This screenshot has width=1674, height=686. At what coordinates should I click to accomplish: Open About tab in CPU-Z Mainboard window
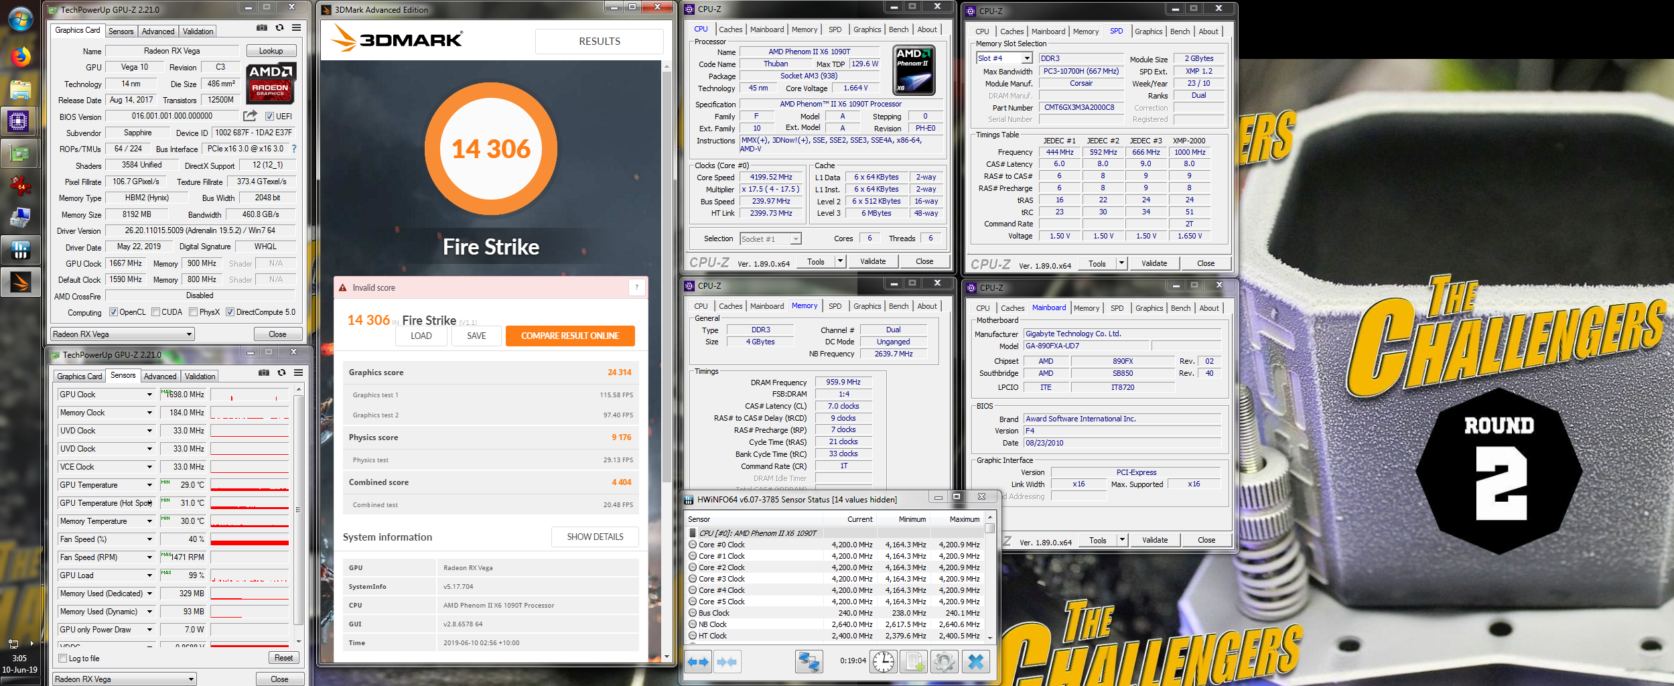(x=1209, y=308)
